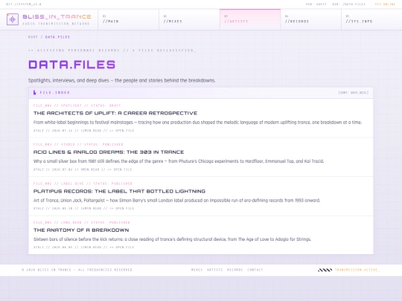This screenshot has width=402, height=301.
Task: Open 'Platipus Records' article title
Action: [x=119, y=191]
